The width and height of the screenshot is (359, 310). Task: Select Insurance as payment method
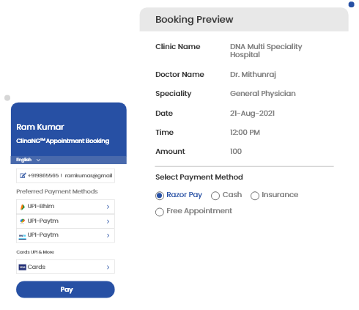coord(255,196)
